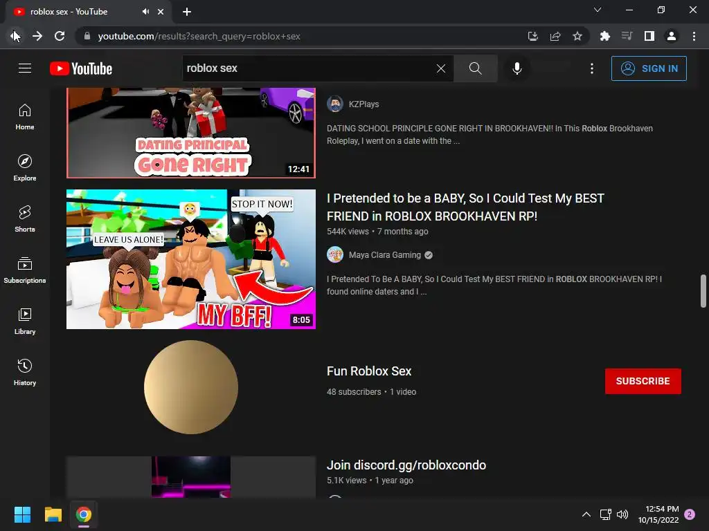Open a new browser tab

tap(187, 12)
